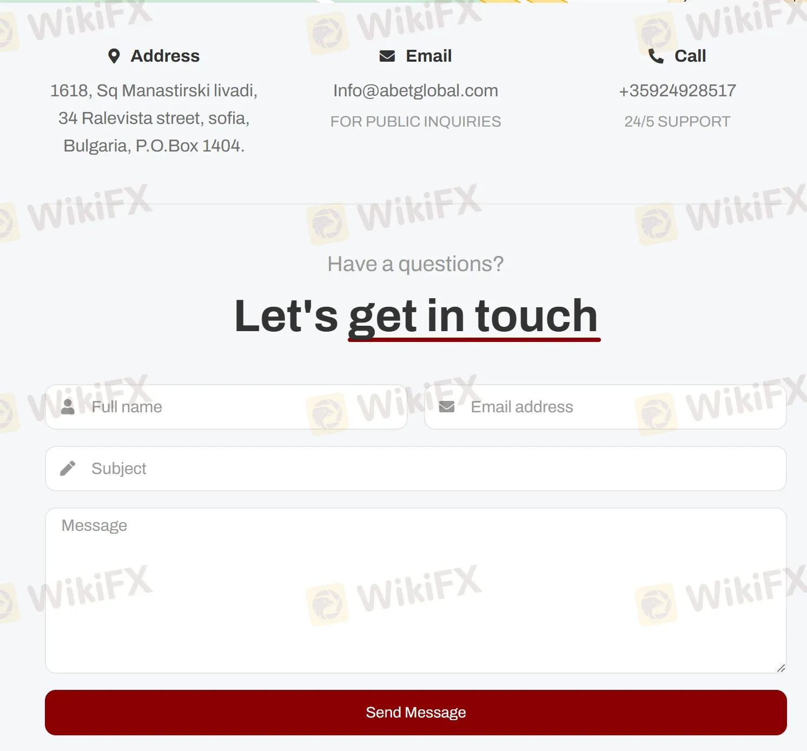This screenshot has height=751, width=807.
Task: Click the pencil icon in Subject field
Action: (68, 469)
